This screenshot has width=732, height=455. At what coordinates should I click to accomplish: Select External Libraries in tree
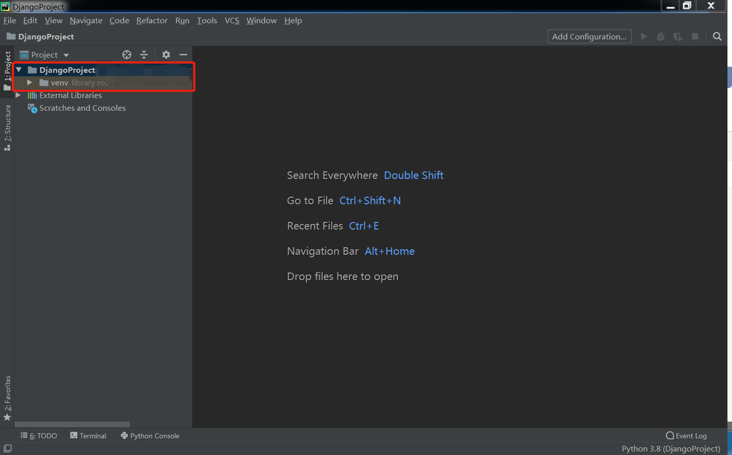pyautogui.click(x=103, y=95)
